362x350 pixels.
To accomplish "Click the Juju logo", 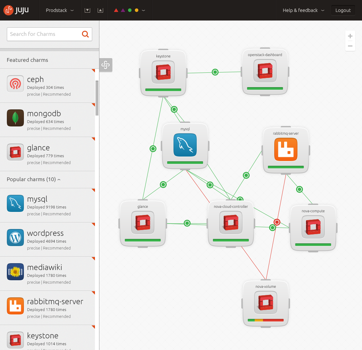I will [x=16, y=10].
